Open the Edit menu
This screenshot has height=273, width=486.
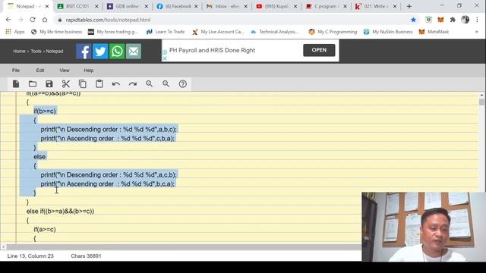(x=40, y=71)
